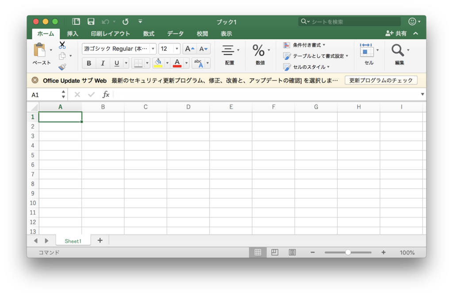The height and width of the screenshot is (296, 453).
Task: Click the Save floppy disk icon
Action: 91,21
